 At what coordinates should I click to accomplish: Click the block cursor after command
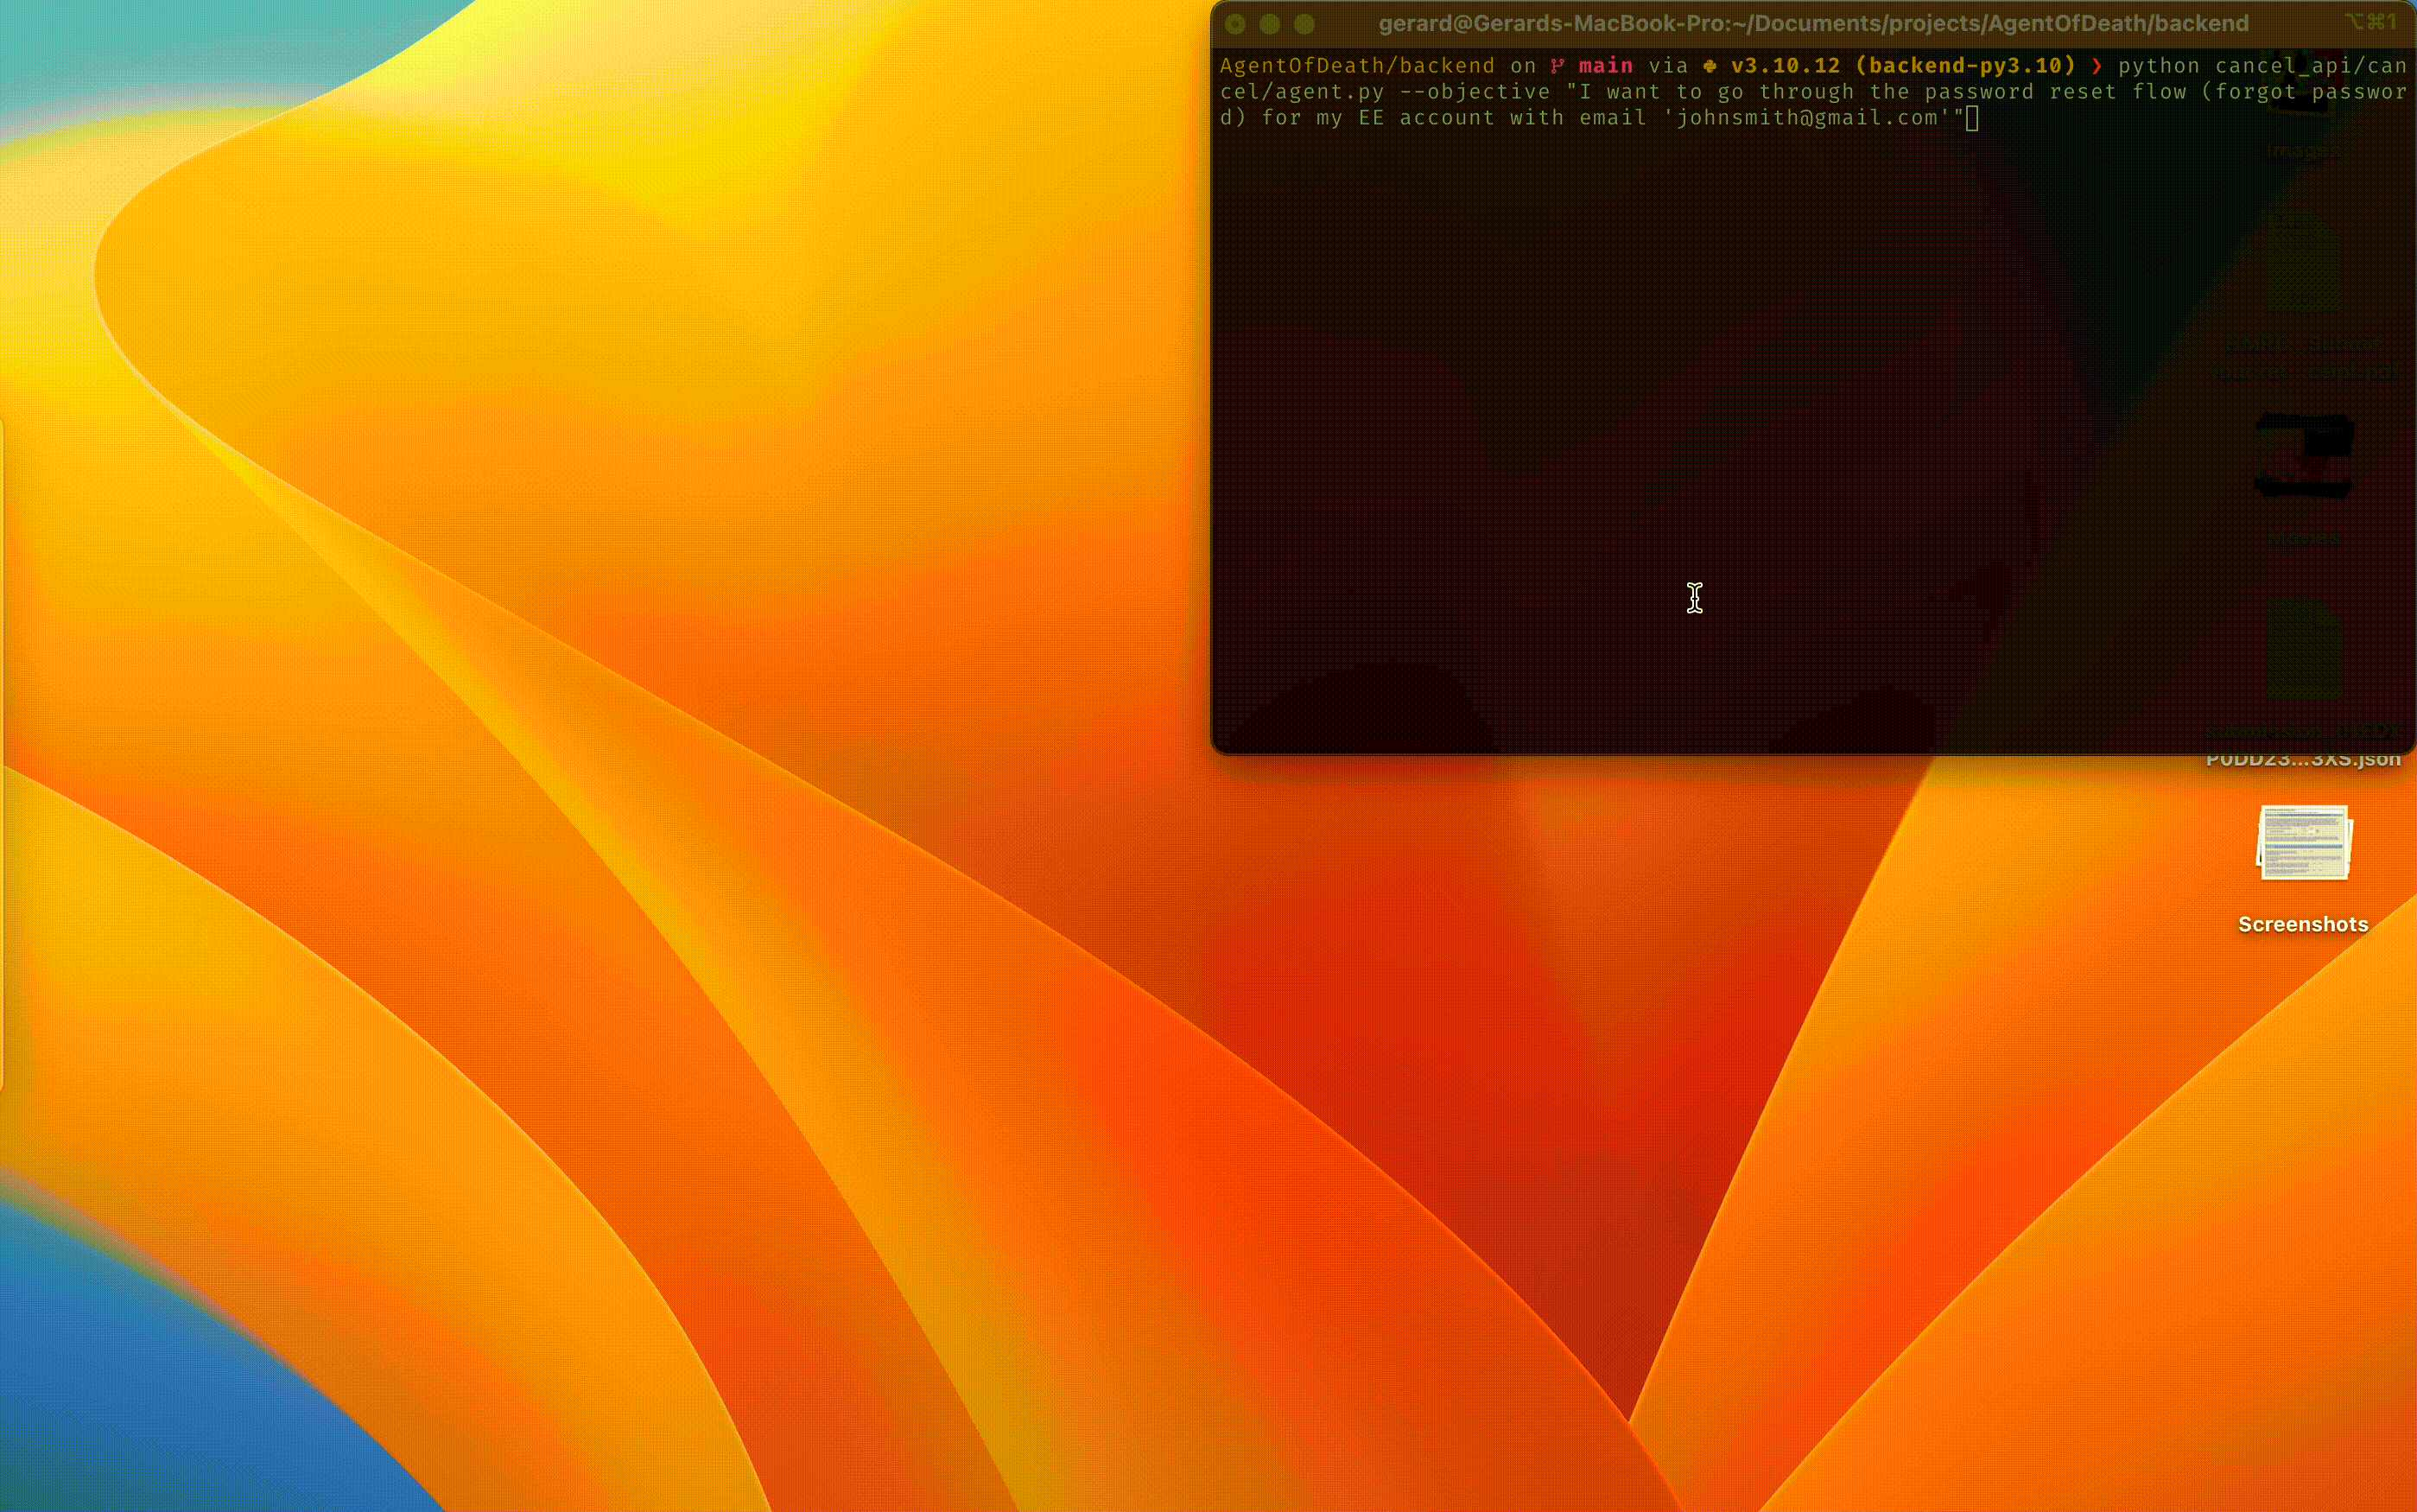(1972, 119)
